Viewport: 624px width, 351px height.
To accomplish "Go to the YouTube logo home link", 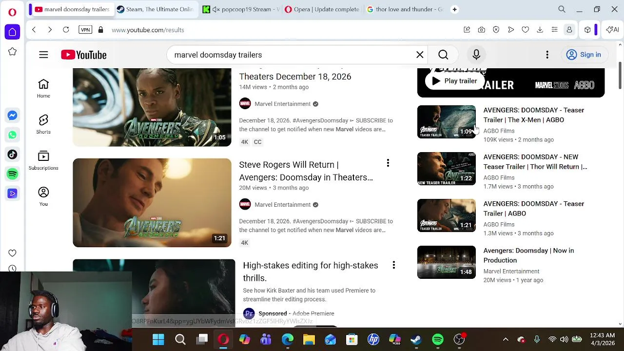I will pyautogui.click(x=84, y=55).
